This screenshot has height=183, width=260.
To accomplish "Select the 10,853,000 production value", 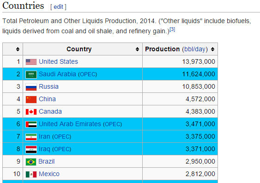I will click(x=199, y=86).
